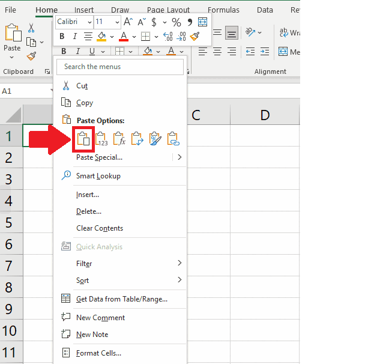Click Percent Style in mini toolbar
The width and height of the screenshot is (374, 364).
pyautogui.click(x=176, y=22)
